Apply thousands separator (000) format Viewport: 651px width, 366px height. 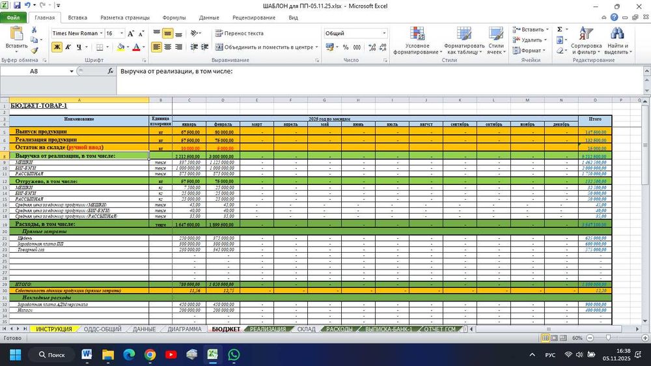click(357, 48)
